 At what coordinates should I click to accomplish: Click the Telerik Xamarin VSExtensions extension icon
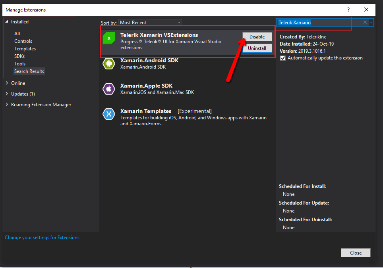pos(109,38)
